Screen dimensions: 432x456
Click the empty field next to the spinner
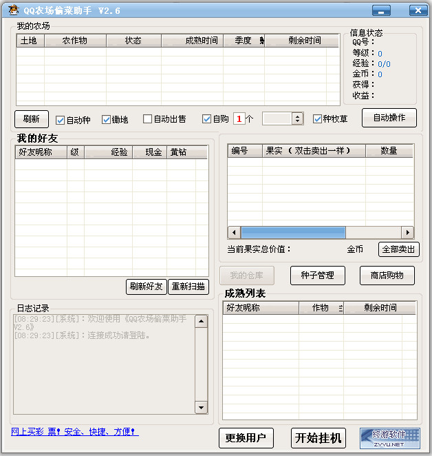277,118
